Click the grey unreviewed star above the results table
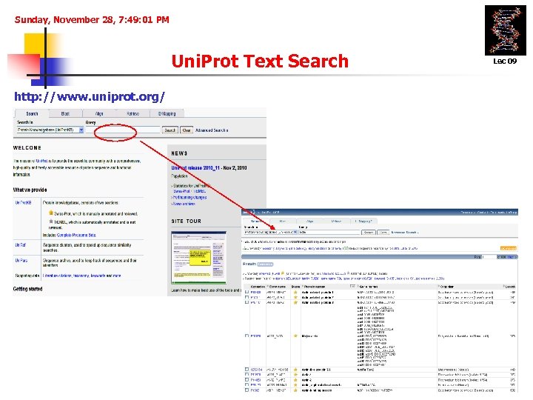This screenshot has height=400, width=533. [x=348, y=273]
